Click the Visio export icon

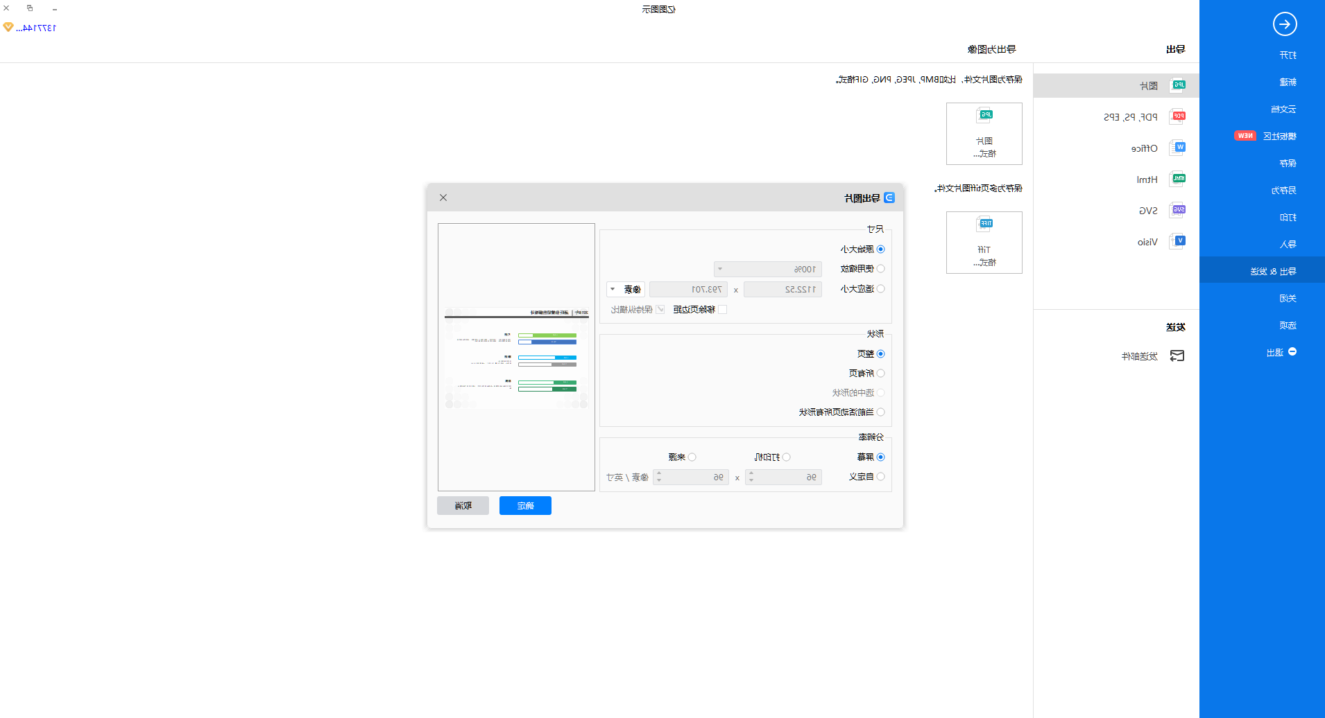pyautogui.click(x=1178, y=241)
